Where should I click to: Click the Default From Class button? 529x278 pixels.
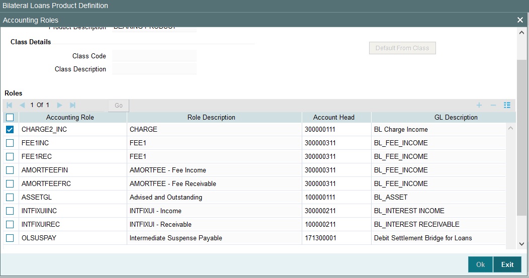point(402,48)
